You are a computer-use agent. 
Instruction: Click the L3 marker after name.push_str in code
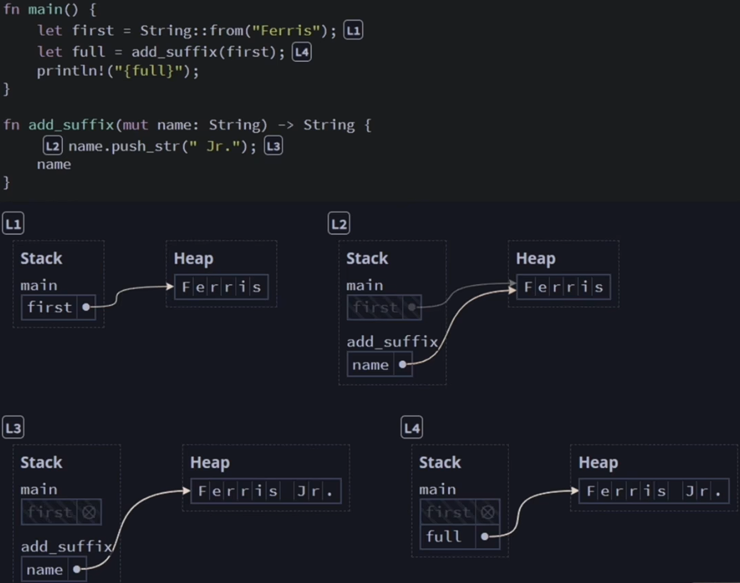[273, 146]
